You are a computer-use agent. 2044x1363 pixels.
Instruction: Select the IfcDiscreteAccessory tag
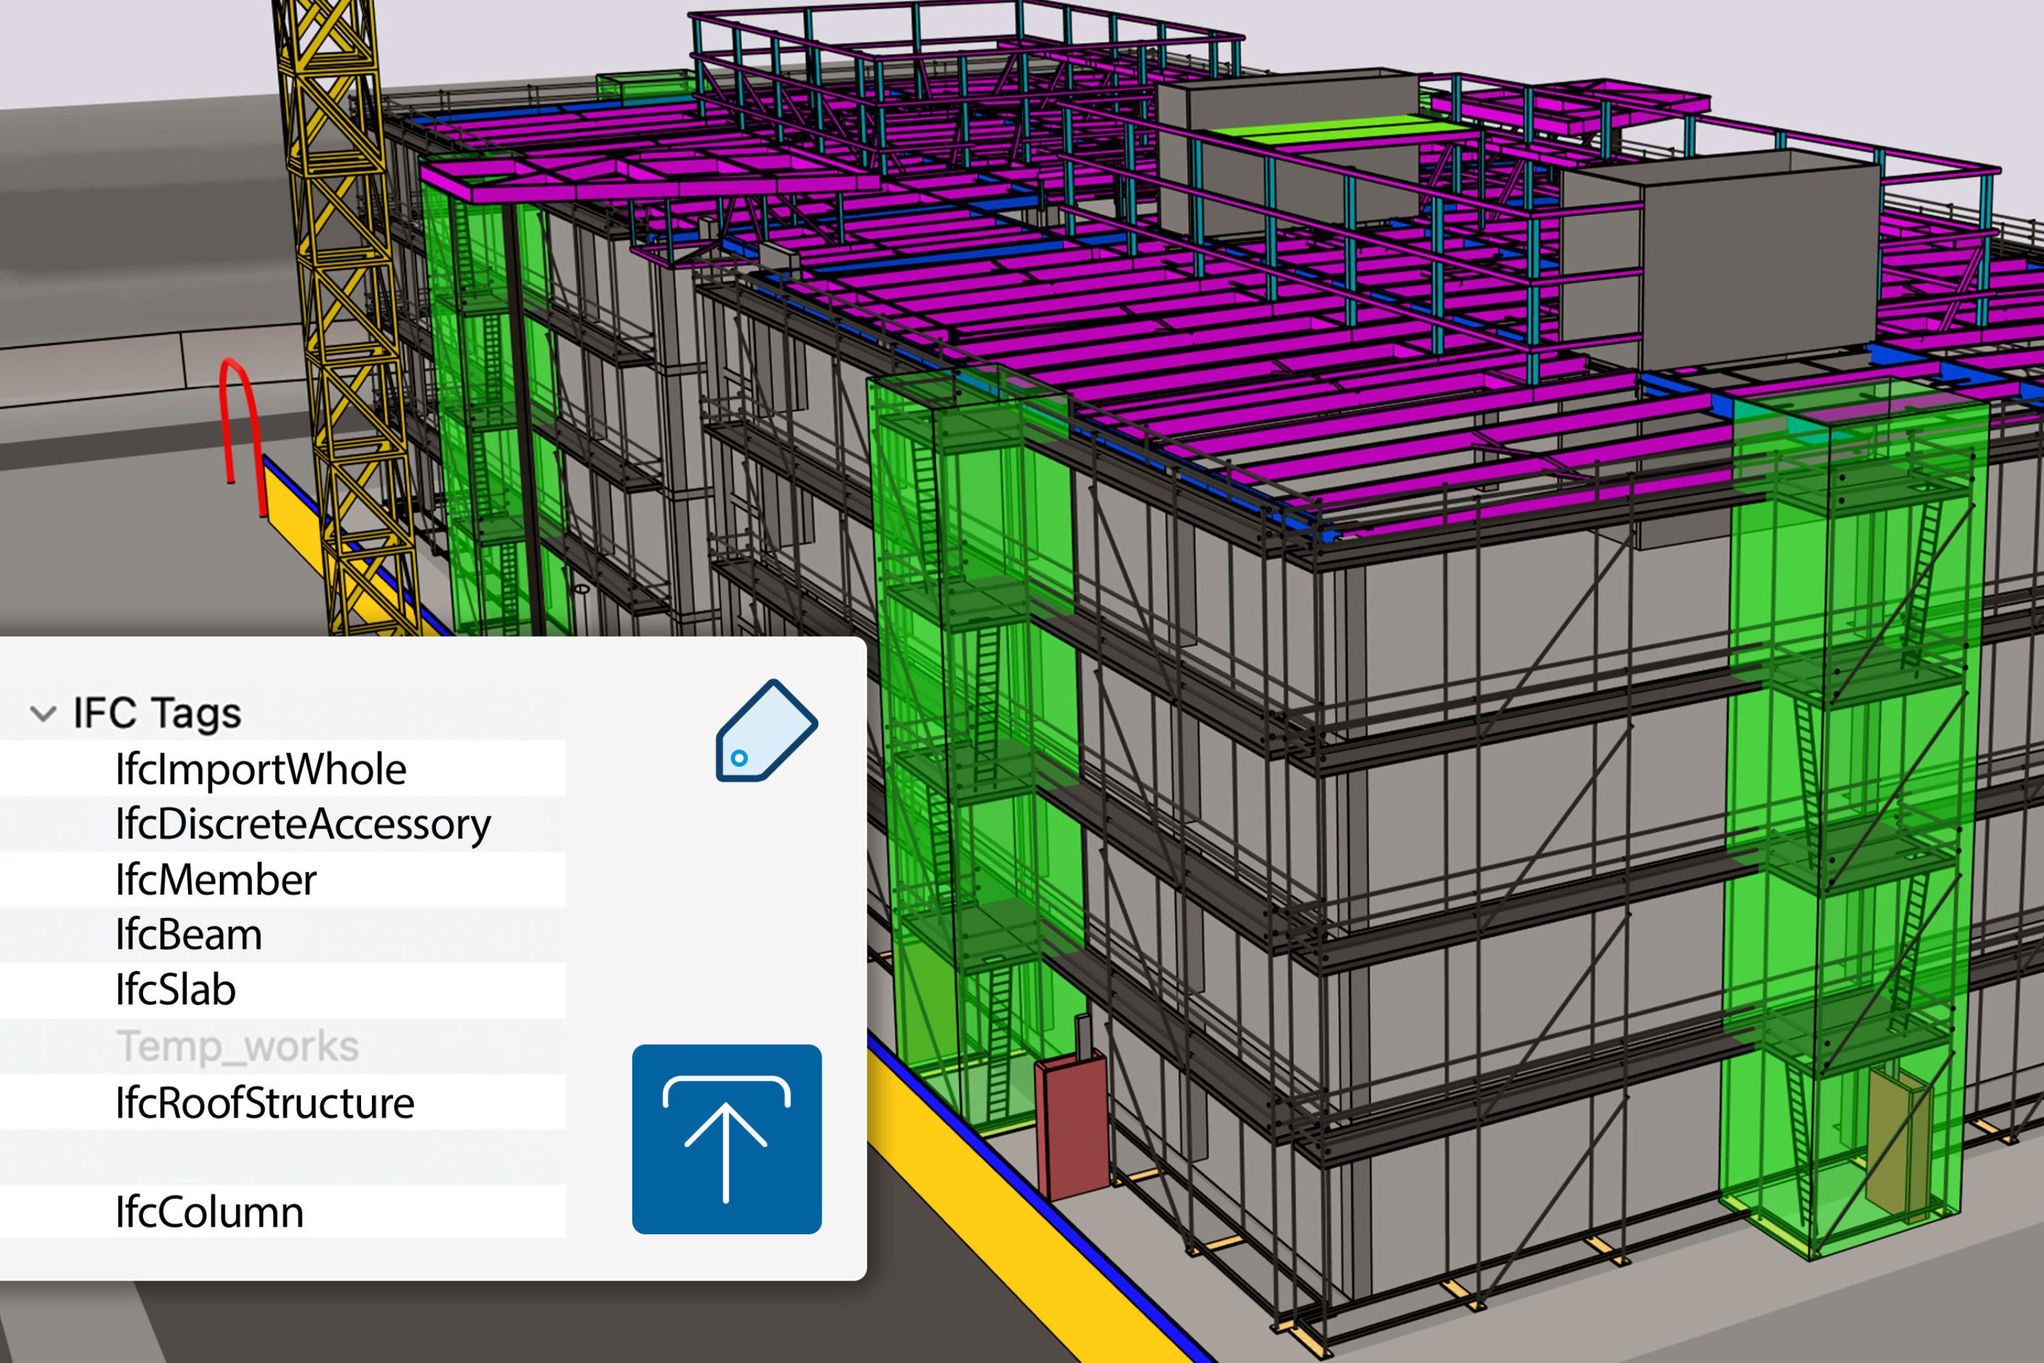pyautogui.click(x=303, y=824)
